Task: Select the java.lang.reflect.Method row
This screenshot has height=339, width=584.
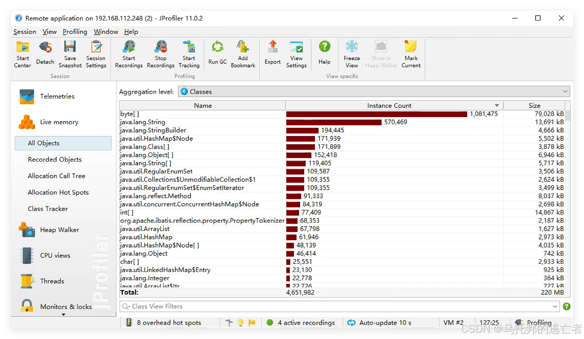Action: pyautogui.click(x=342, y=196)
